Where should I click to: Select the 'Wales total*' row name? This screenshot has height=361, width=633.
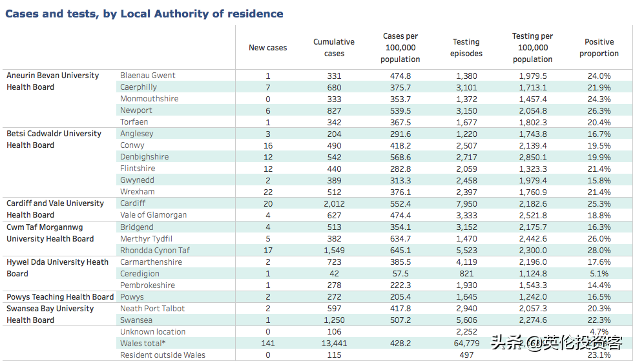143,344
